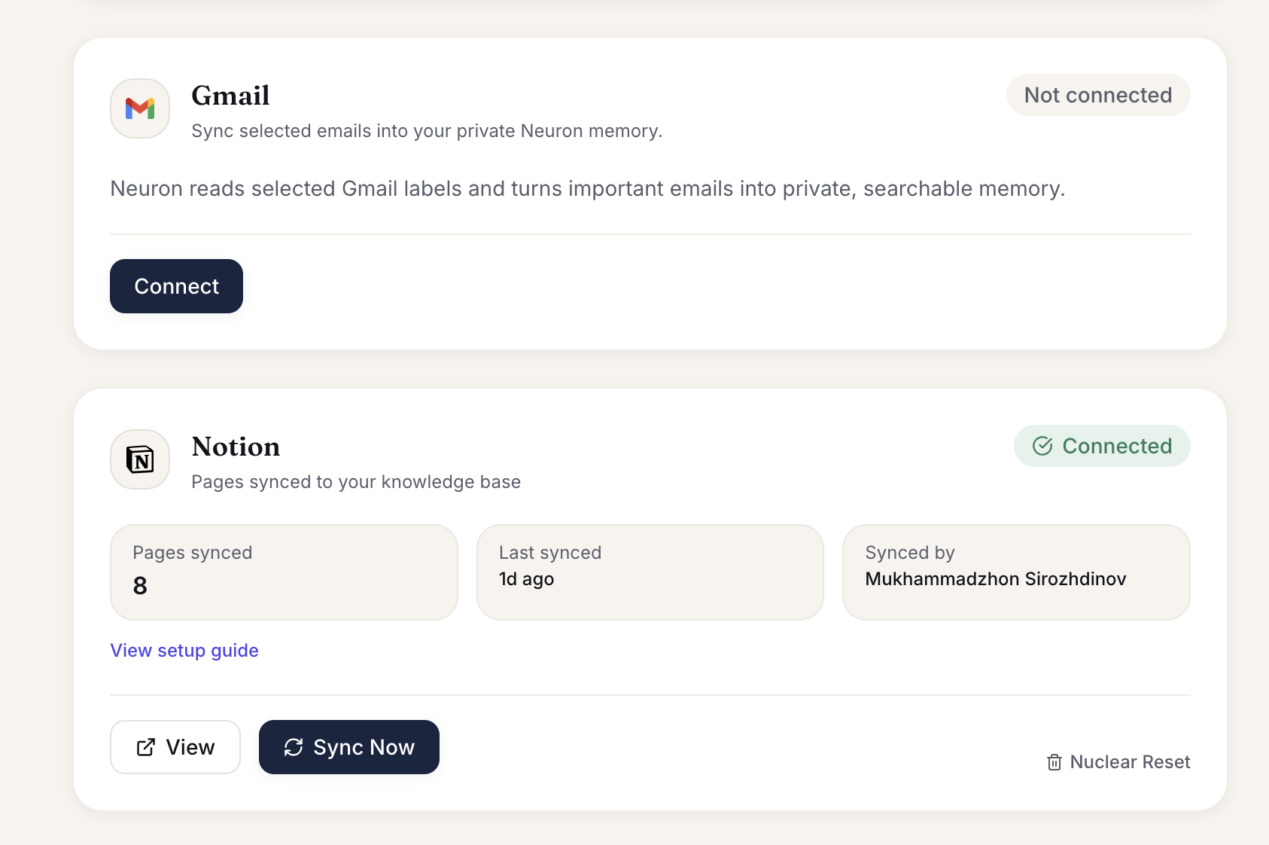Click the Notion logo icon

(140, 459)
